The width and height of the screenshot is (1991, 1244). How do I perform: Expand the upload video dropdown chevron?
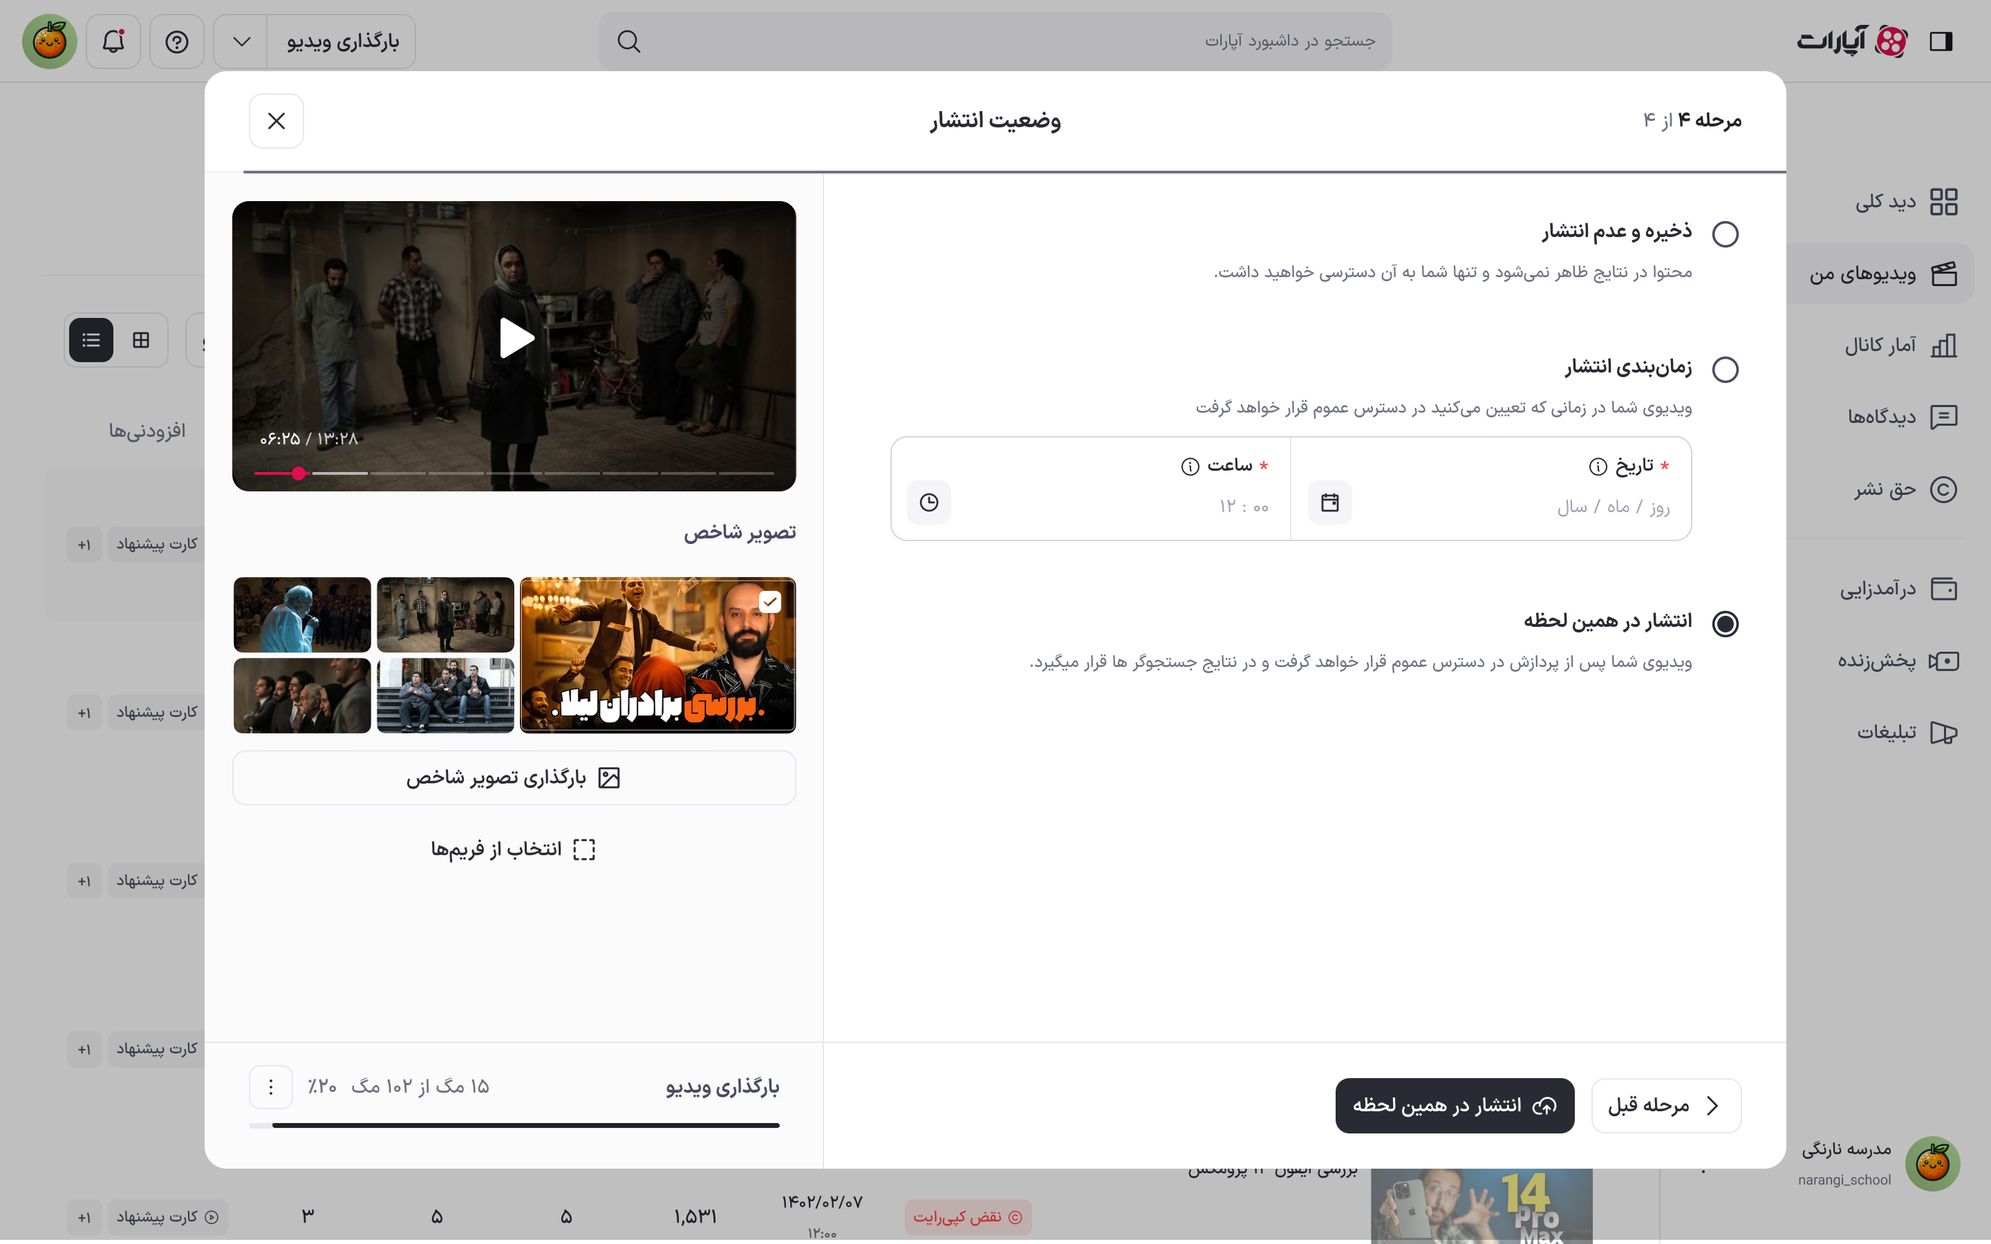click(239, 41)
